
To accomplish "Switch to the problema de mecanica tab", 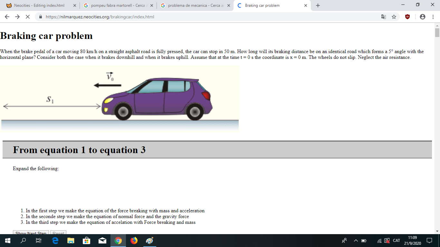I will (x=193, y=5).
